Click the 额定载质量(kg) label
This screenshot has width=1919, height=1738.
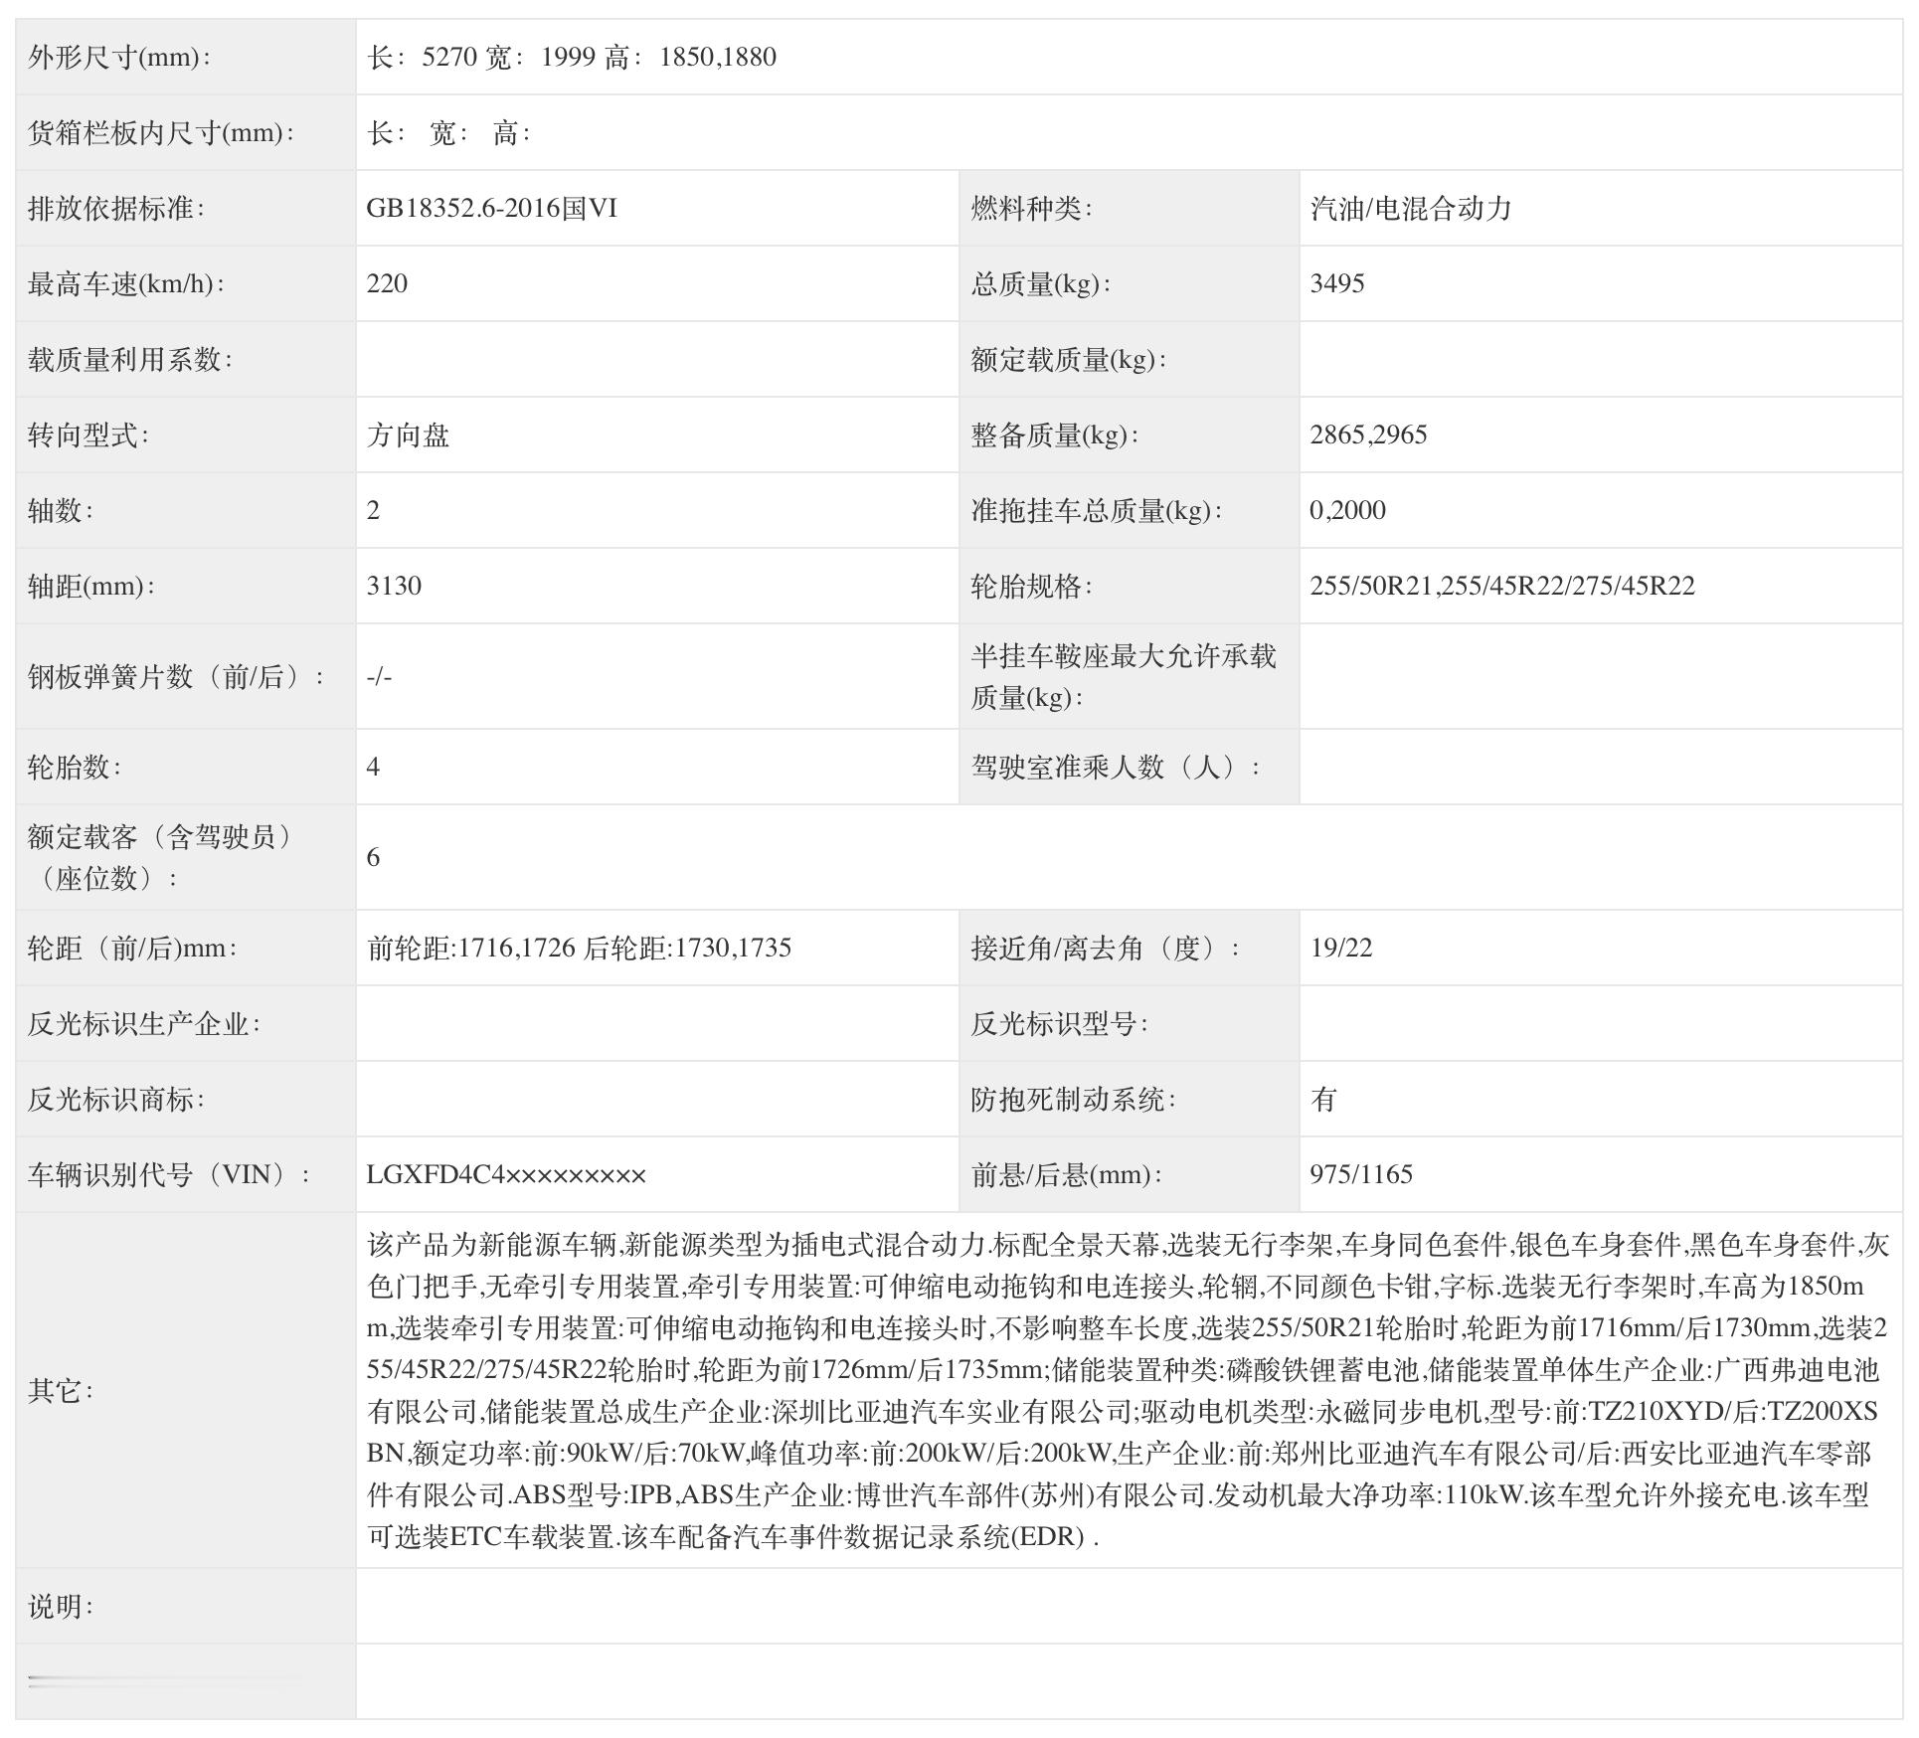[1069, 359]
